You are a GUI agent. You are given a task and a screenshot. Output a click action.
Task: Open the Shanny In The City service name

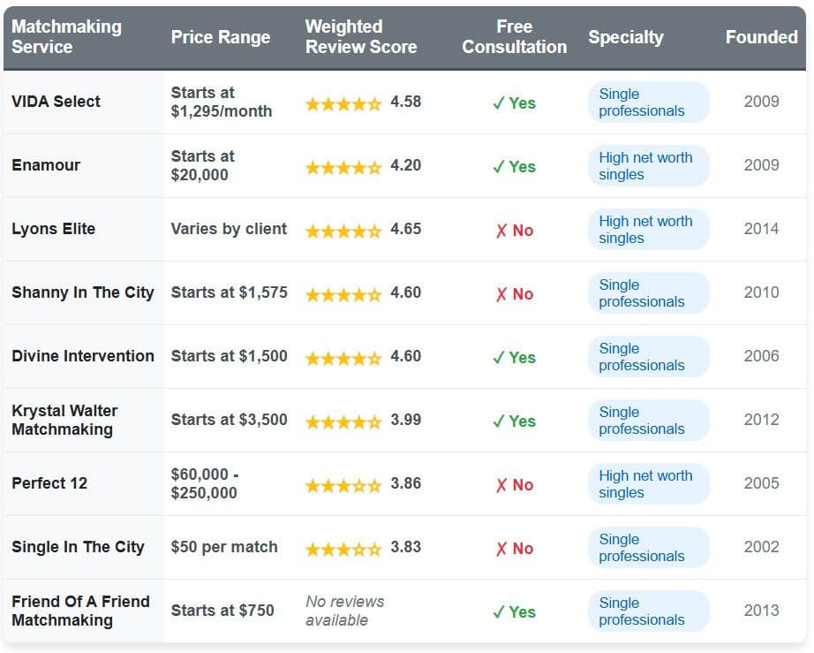coord(82,292)
